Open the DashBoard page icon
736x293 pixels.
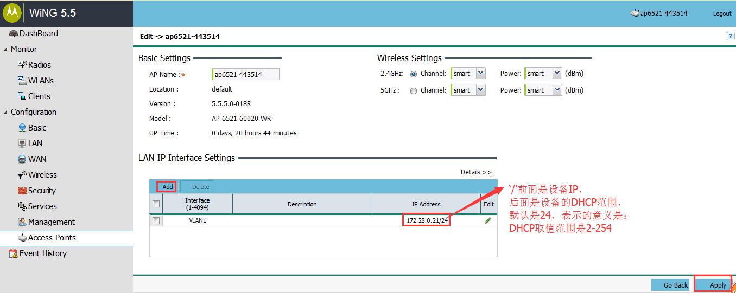pyautogui.click(x=14, y=34)
